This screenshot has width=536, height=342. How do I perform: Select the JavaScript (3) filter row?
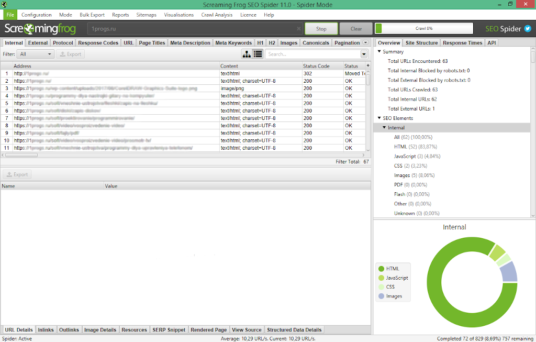click(417, 156)
